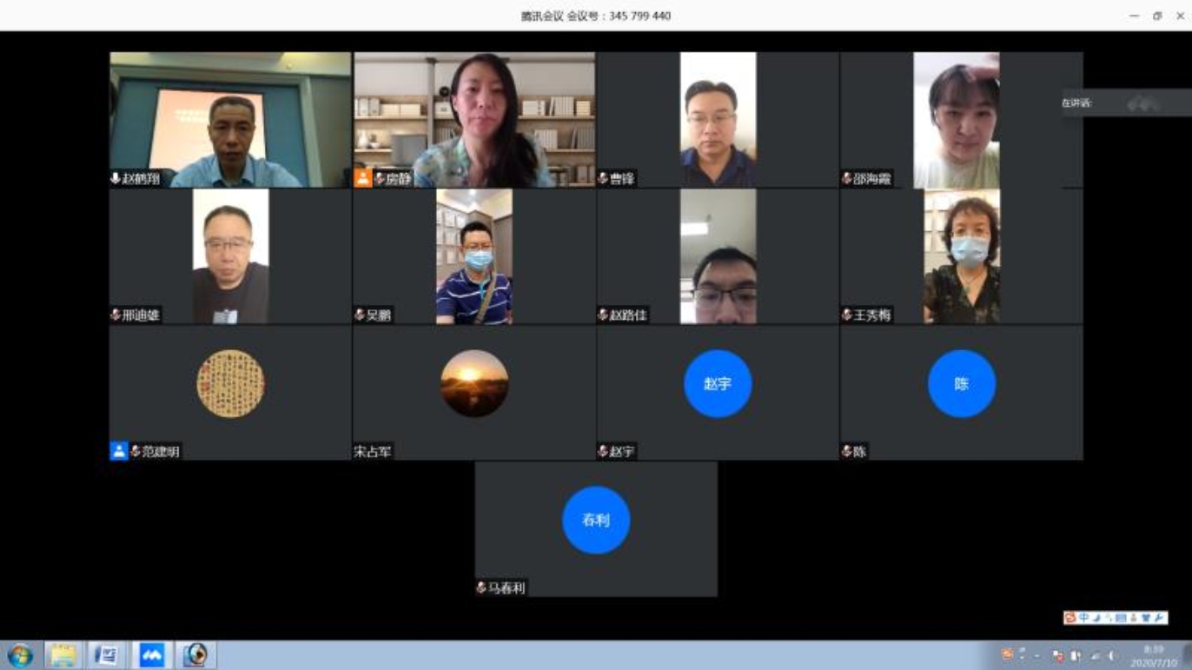Click the muted mic icon beside 曹锋

[x=603, y=178]
